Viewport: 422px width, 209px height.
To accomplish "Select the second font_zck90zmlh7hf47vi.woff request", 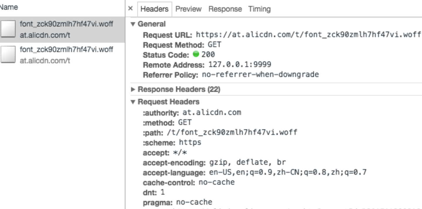I will click(66, 49).
